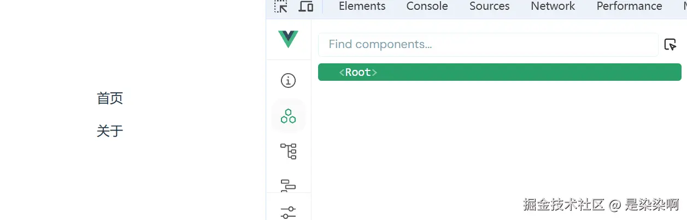The image size is (687, 220).
Task: Open the settings sliders icon
Action: pyautogui.click(x=288, y=212)
